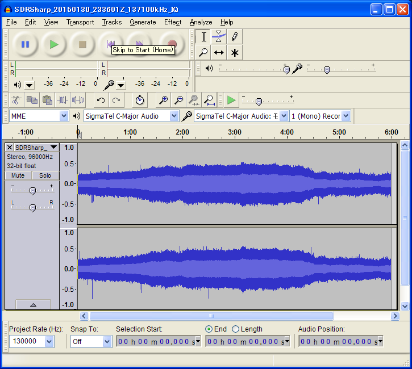Viewport: 412px width, 369px height.
Task: Select the End radio button
Action: point(209,329)
